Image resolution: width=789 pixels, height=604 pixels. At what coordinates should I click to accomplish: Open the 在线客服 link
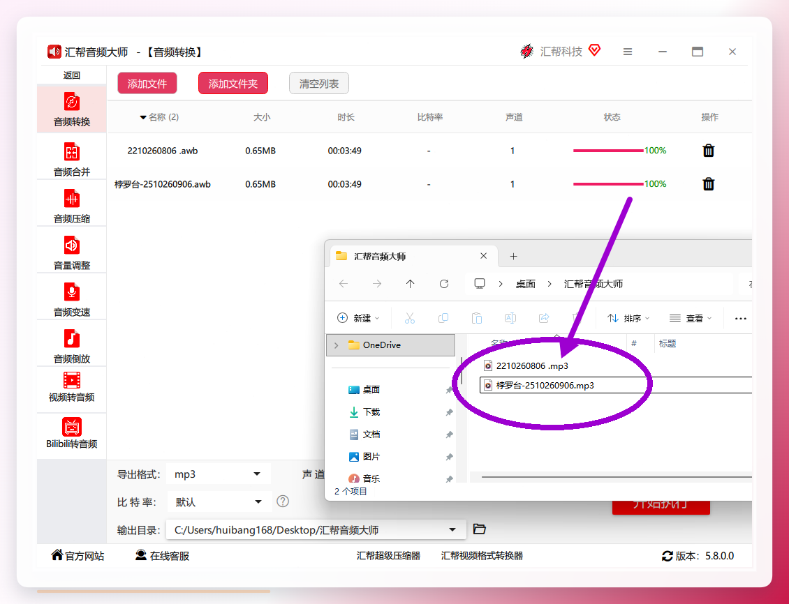pos(162,556)
